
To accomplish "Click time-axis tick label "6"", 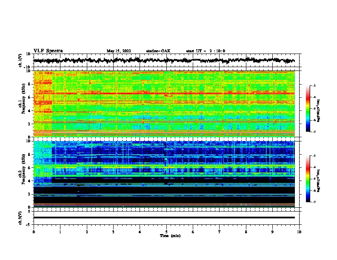I will (193, 232).
